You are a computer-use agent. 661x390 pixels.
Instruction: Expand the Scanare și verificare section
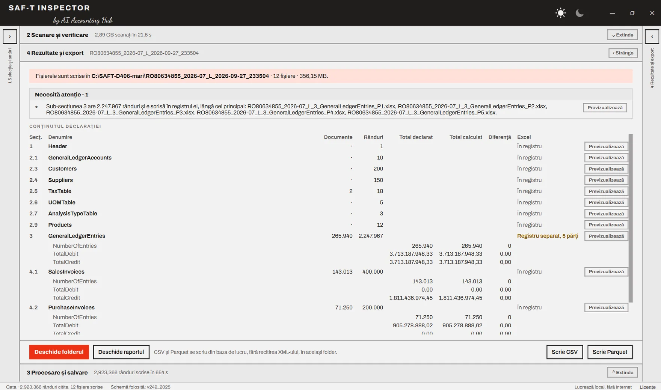click(x=622, y=35)
